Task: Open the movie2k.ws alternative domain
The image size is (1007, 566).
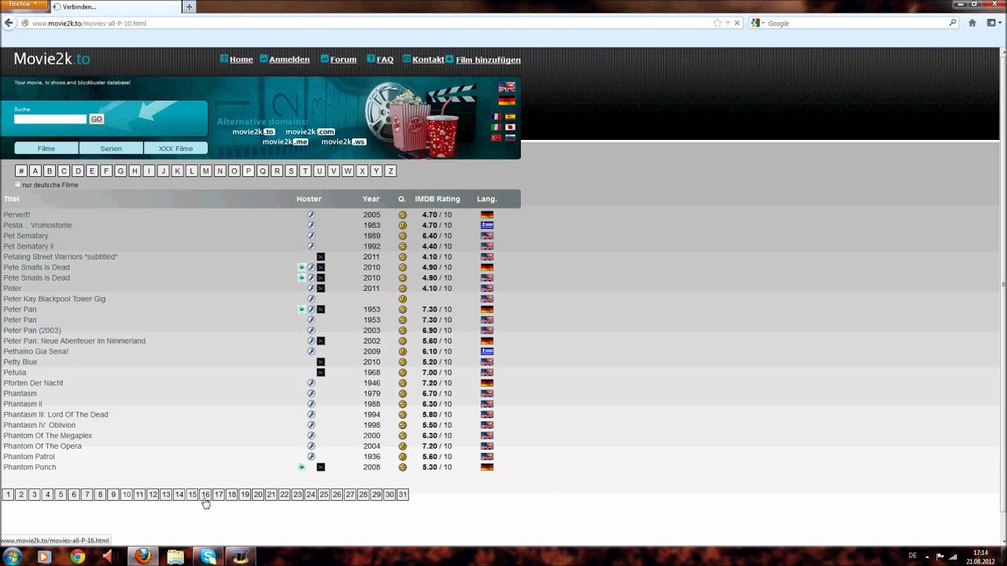Action: point(344,142)
